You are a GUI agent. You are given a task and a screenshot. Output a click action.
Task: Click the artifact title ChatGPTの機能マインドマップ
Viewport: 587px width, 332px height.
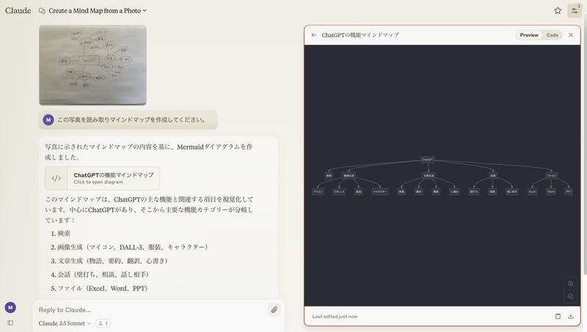pyautogui.click(x=360, y=34)
